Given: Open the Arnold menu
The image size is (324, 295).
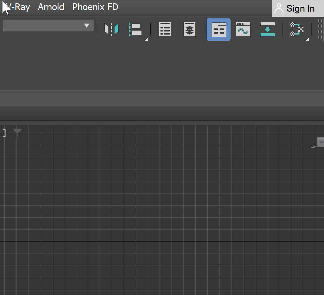Looking at the screenshot, I should [x=51, y=7].
